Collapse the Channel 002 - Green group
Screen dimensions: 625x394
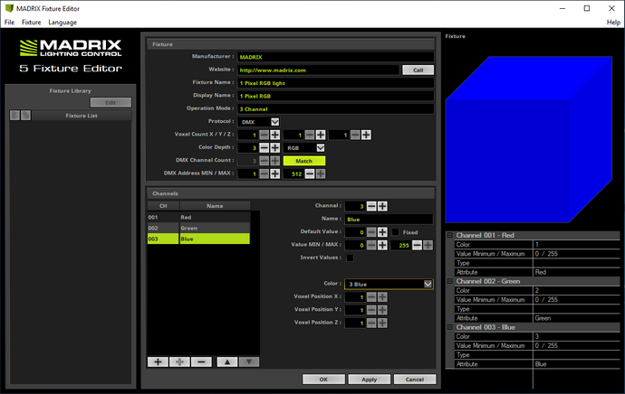(450, 281)
